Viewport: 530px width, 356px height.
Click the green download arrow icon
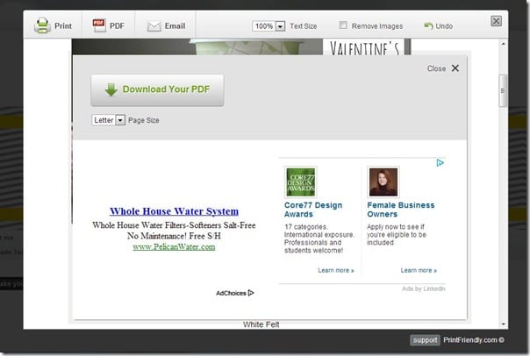click(x=111, y=89)
